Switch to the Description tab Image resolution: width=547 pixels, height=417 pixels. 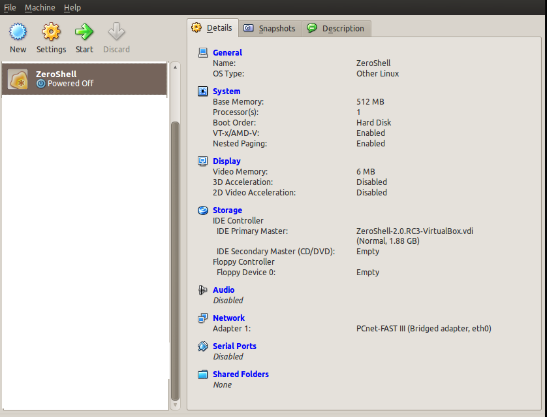click(x=336, y=28)
